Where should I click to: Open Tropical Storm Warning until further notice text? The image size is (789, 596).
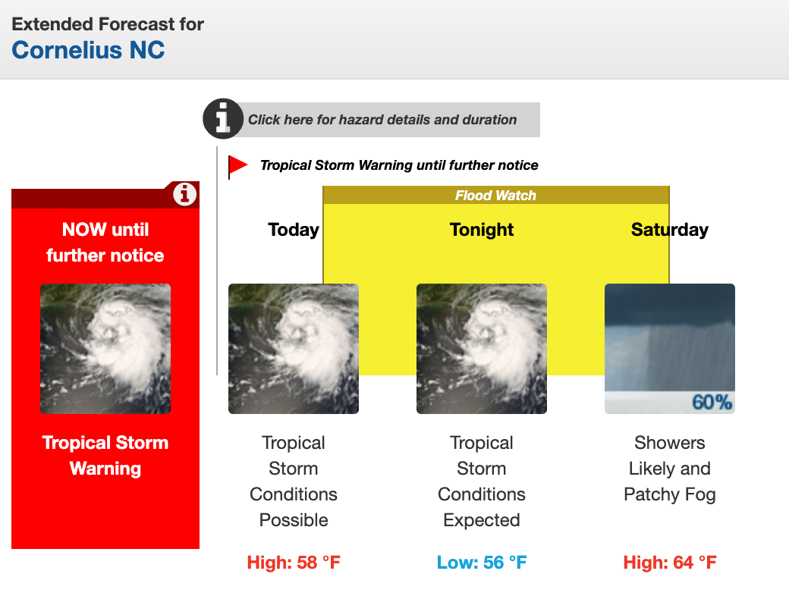[x=399, y=165]
